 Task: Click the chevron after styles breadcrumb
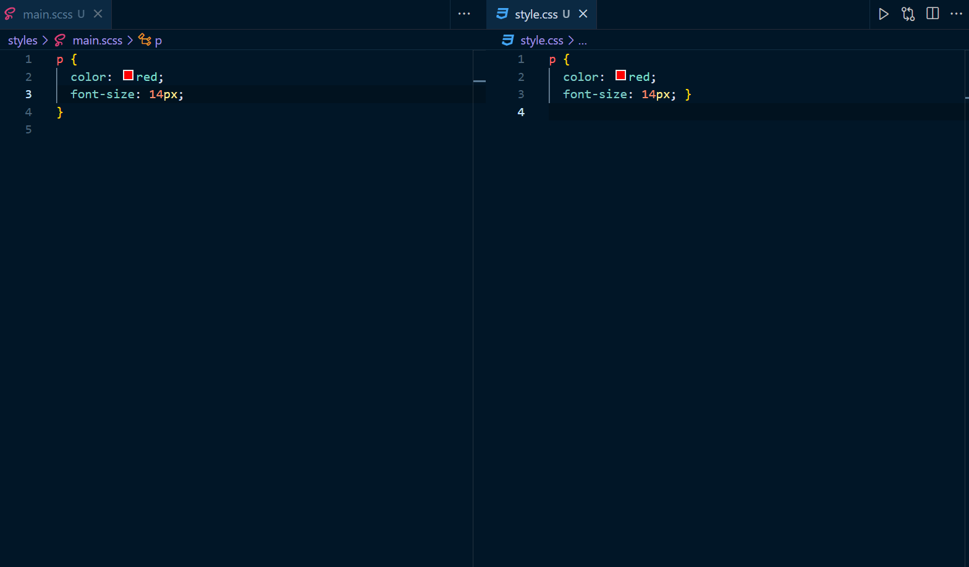coord(45,40)
